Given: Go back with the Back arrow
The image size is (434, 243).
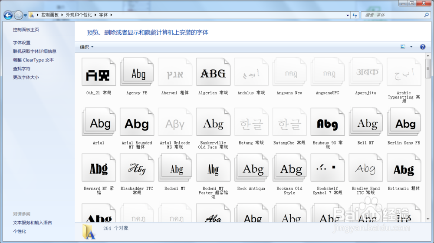Looking at the screenshot, I should tap(8, 15).
